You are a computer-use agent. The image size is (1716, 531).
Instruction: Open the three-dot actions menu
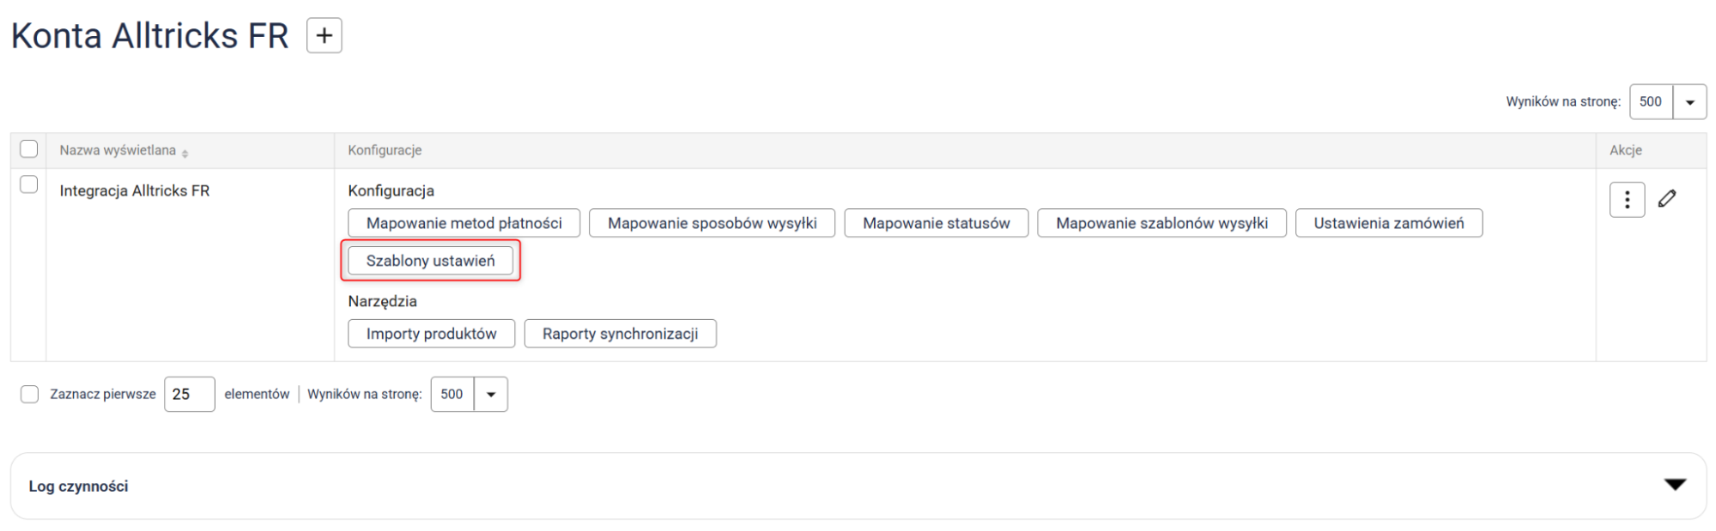(x=1626, y=200)
